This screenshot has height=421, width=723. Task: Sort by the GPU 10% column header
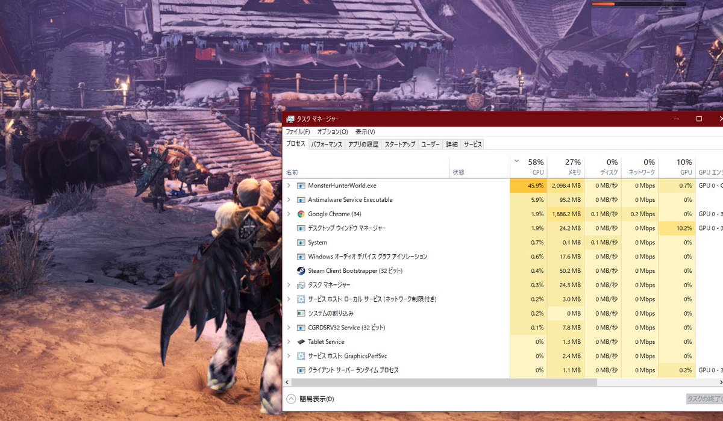677,167
